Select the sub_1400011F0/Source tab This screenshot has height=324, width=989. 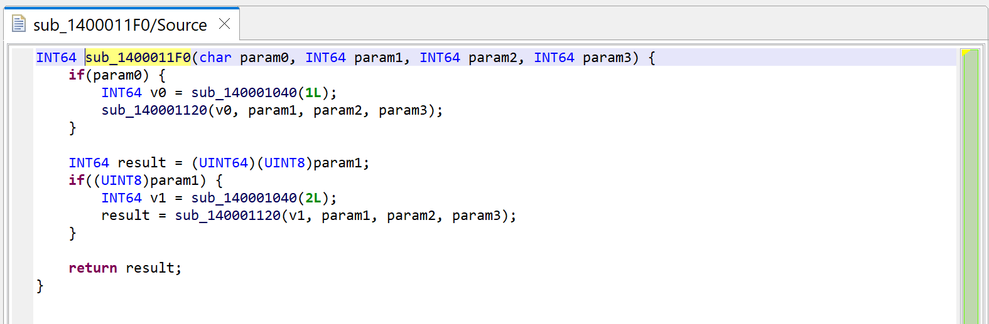coord(121,24)
